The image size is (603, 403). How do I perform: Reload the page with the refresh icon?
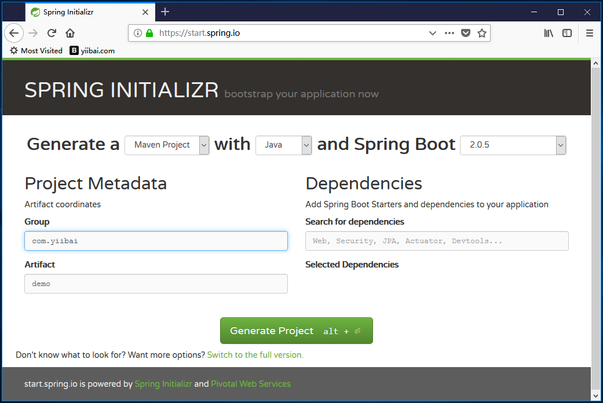(x=52, y=33)
